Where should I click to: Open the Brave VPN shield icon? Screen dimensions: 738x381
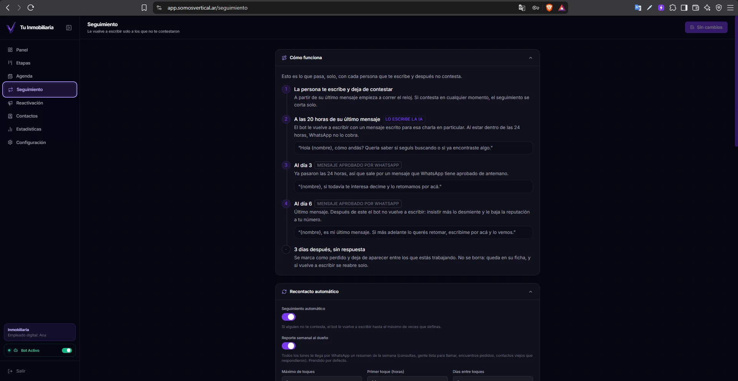pos(719,8)
